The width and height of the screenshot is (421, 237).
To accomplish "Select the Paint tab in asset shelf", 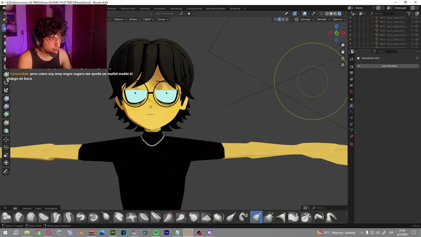I will coord(38,208).
